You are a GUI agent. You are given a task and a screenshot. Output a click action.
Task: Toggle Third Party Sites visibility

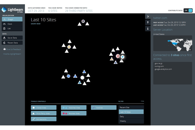[x=44, y=113]
